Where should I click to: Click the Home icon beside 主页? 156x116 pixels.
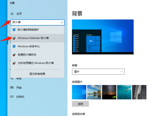point(12,14)
